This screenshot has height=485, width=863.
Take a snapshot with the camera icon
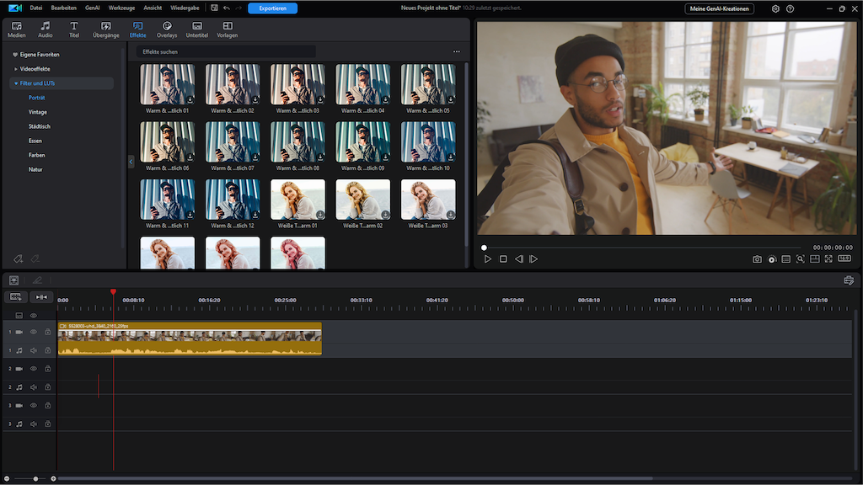click(x=757, y=259)
